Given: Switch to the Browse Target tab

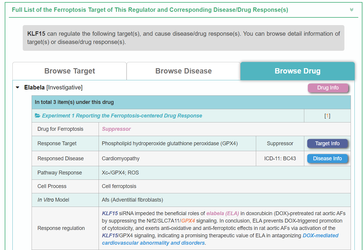Looking at the screenshot, I should pyautogui.click(x=70, y=71).
